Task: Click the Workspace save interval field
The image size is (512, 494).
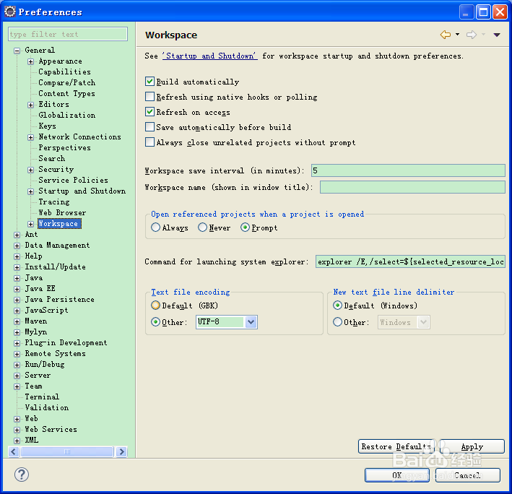Action: pyautogui.click(x=408, y=170)
